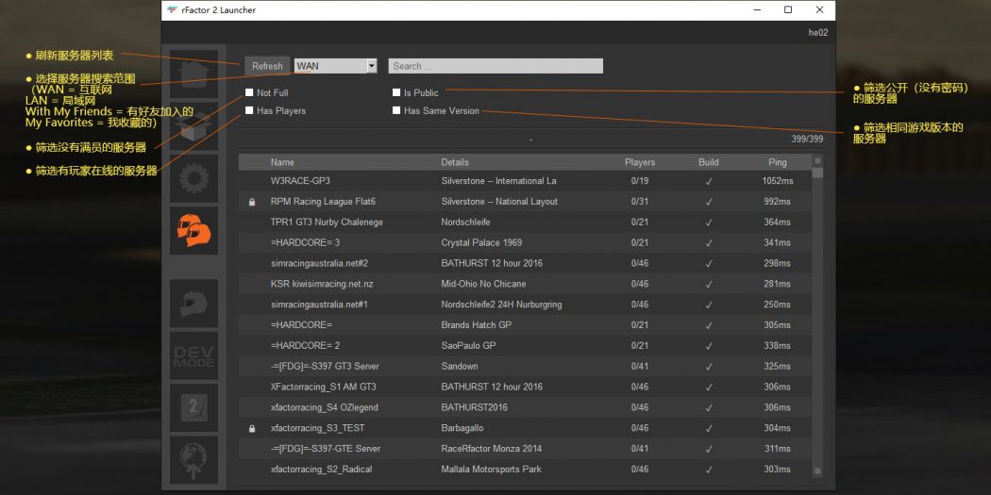Click the rFactor 2 logo sidebar icon
The width and height of the screenshot is (991, 495).
pyautogui.click(x=194, y=408)
